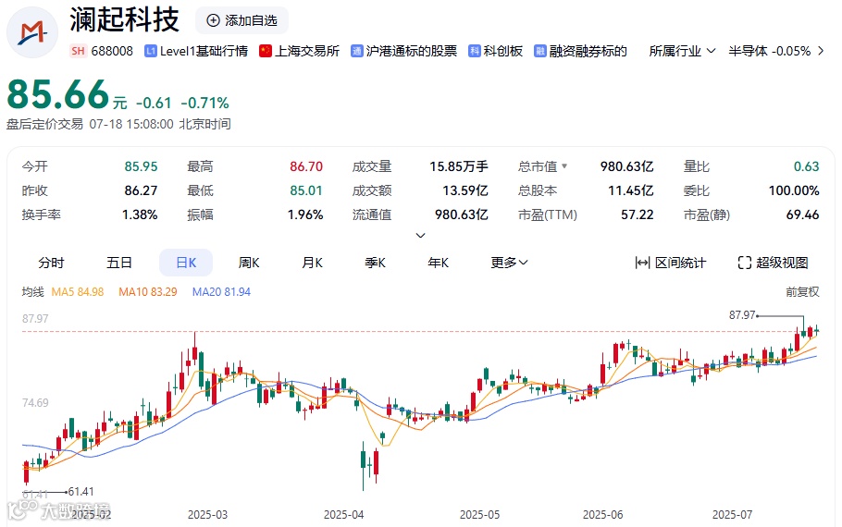
Task: Click the Level1基础行情 tag
Action: 204,51
